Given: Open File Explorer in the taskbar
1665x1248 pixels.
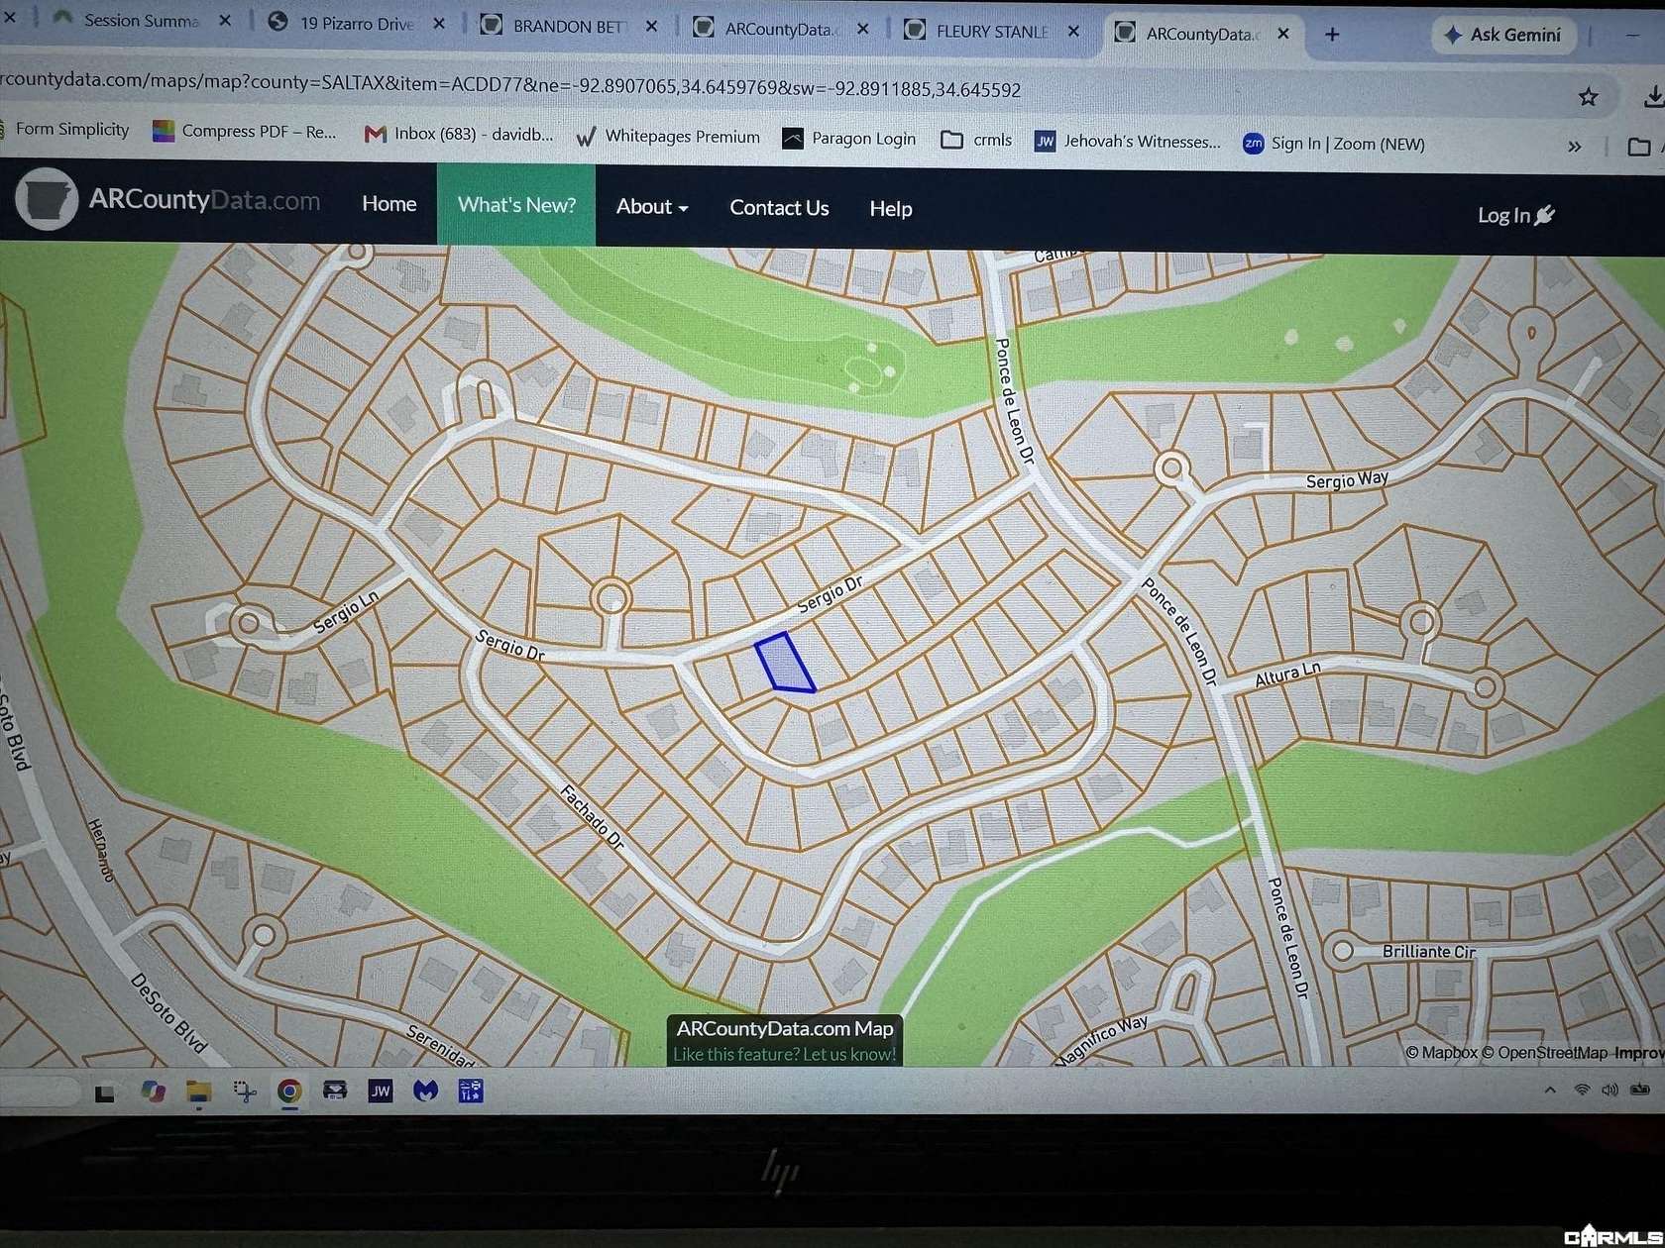Looking at the screenshot, I should pos(199,1092).
